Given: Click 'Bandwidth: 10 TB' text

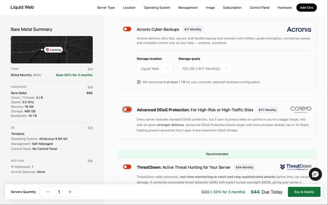Looking at the screenshot, I should coord(24,116).
